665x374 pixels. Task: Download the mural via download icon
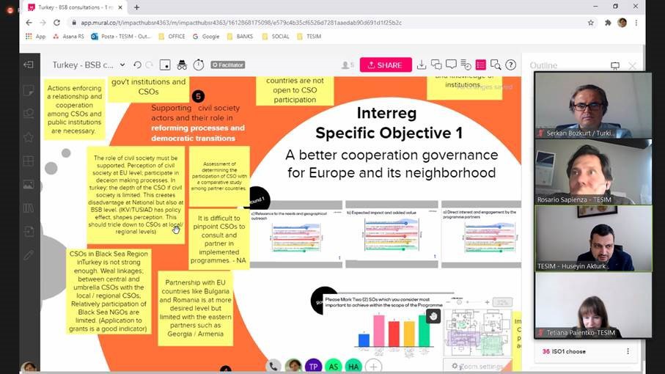click(422, 65)
